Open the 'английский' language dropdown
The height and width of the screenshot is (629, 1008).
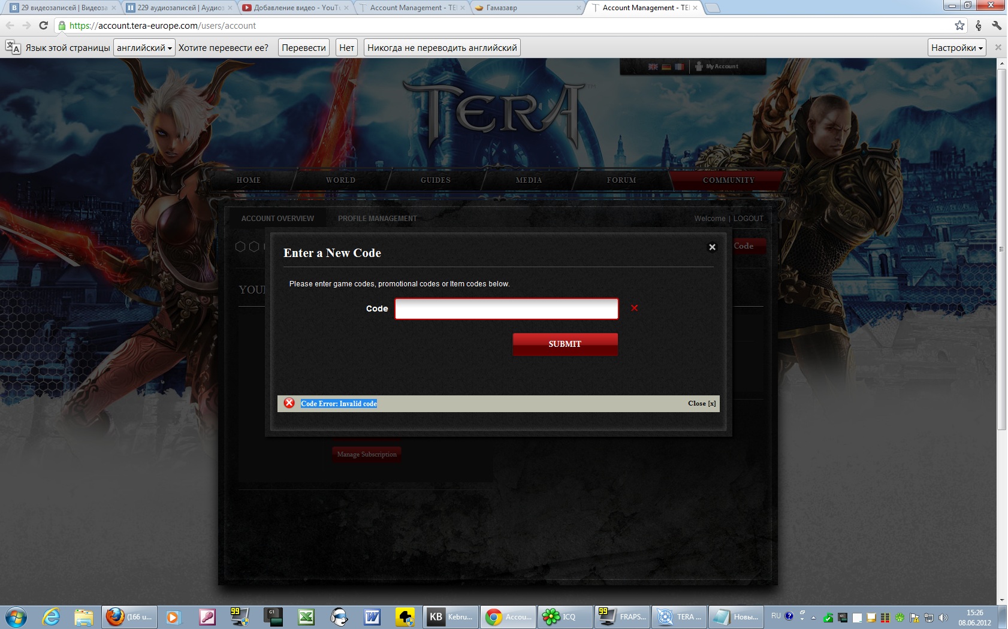[x=144, y=48]
